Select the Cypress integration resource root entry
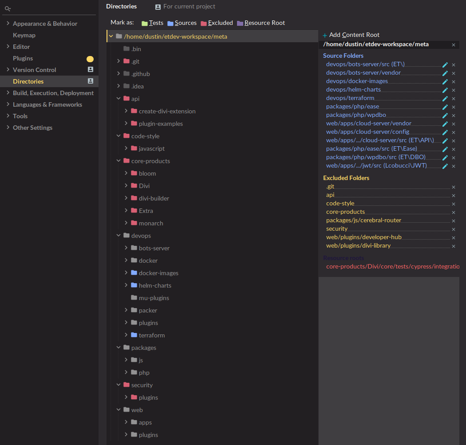This screenshot has width=466, height=445. click(x=393, y=266)
